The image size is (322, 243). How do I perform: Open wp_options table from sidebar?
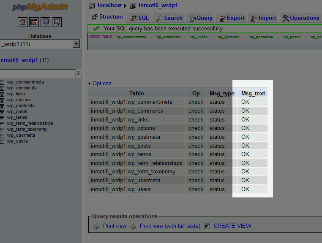point(19,100)
